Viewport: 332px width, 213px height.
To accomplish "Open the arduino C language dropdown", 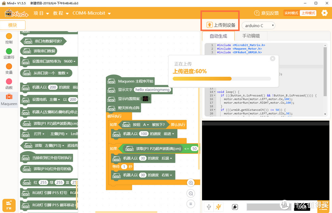I will point(258,25).
